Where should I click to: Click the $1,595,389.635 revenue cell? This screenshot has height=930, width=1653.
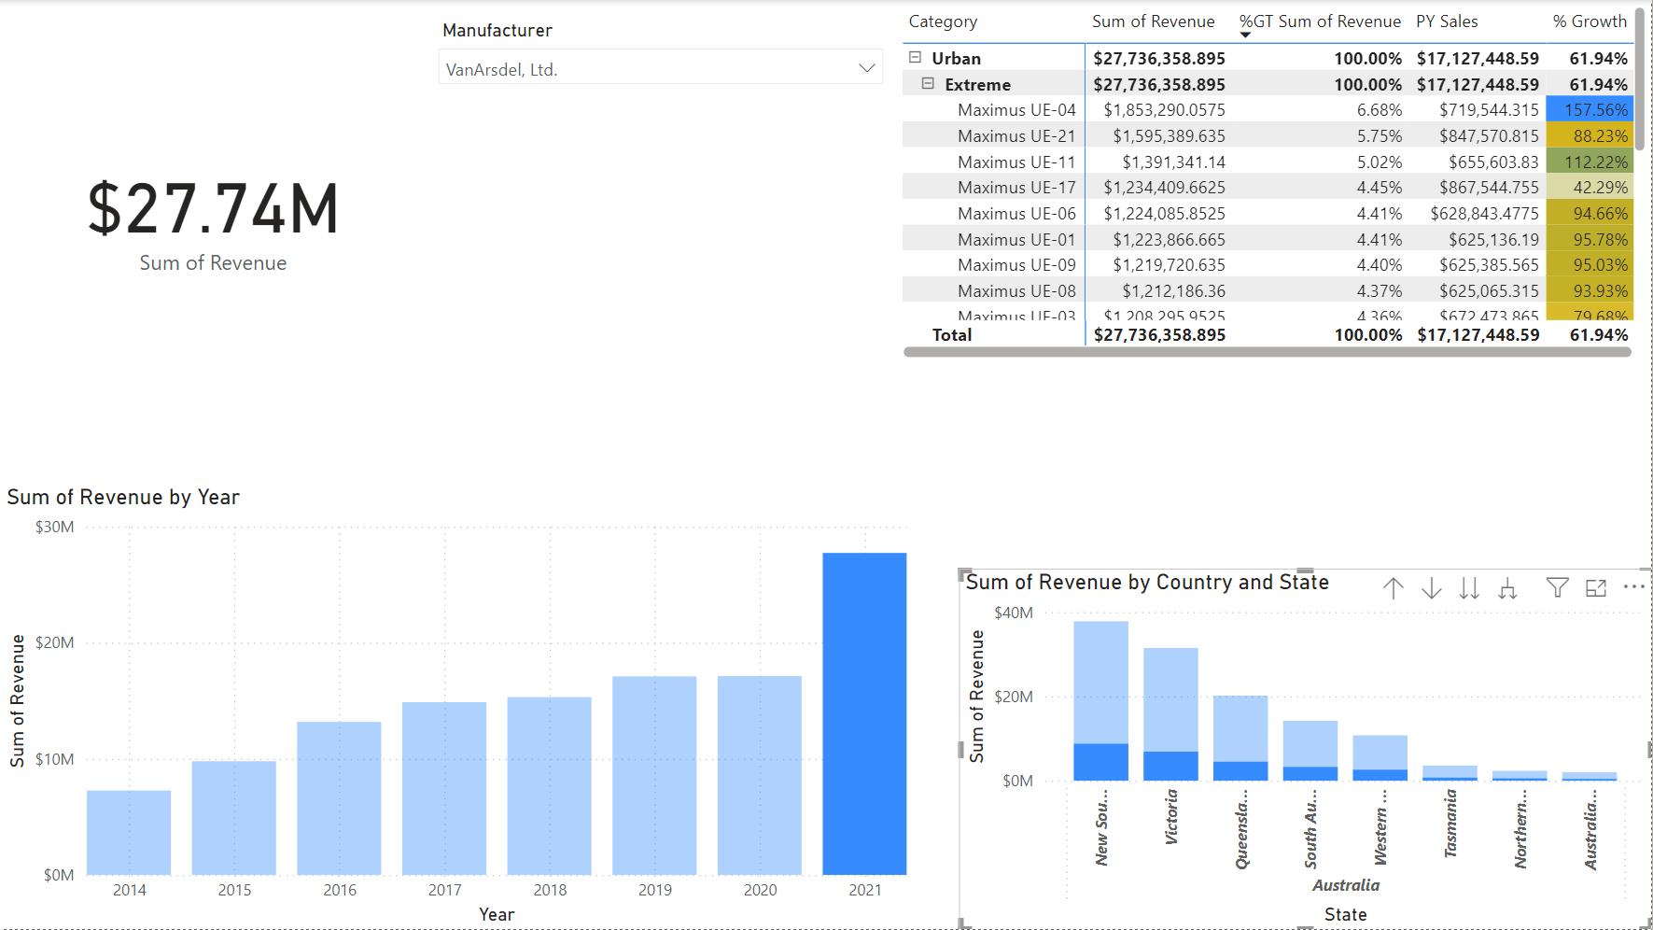1169,136
